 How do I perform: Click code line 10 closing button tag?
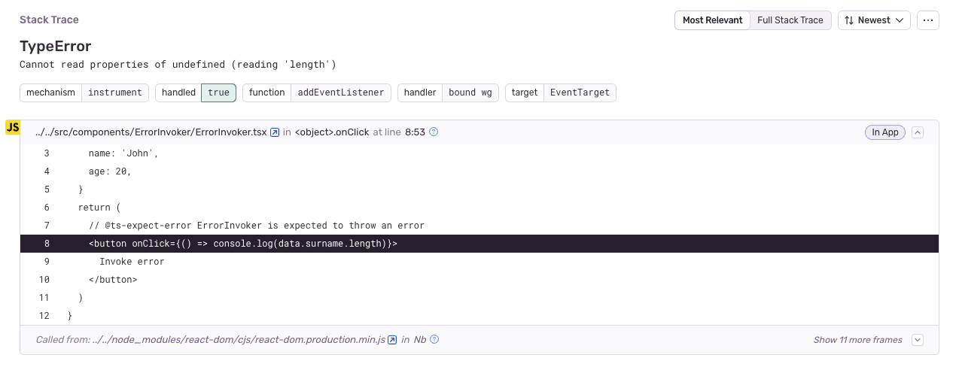tap(113, 280)
